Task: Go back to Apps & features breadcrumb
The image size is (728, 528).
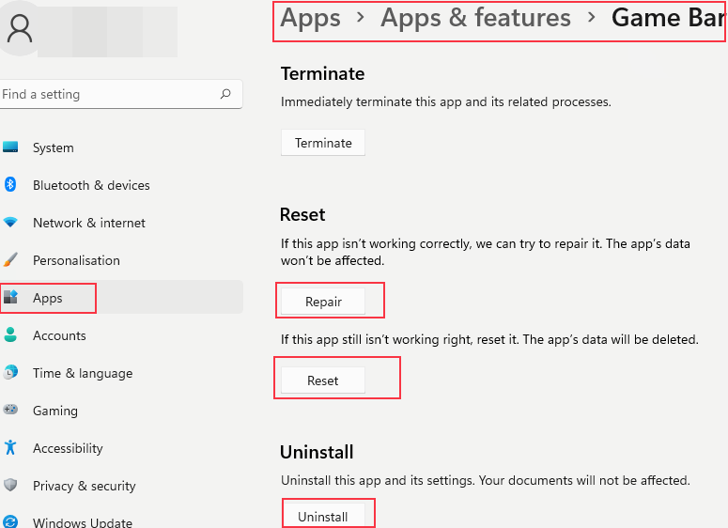Action: (x=475, y=18)
